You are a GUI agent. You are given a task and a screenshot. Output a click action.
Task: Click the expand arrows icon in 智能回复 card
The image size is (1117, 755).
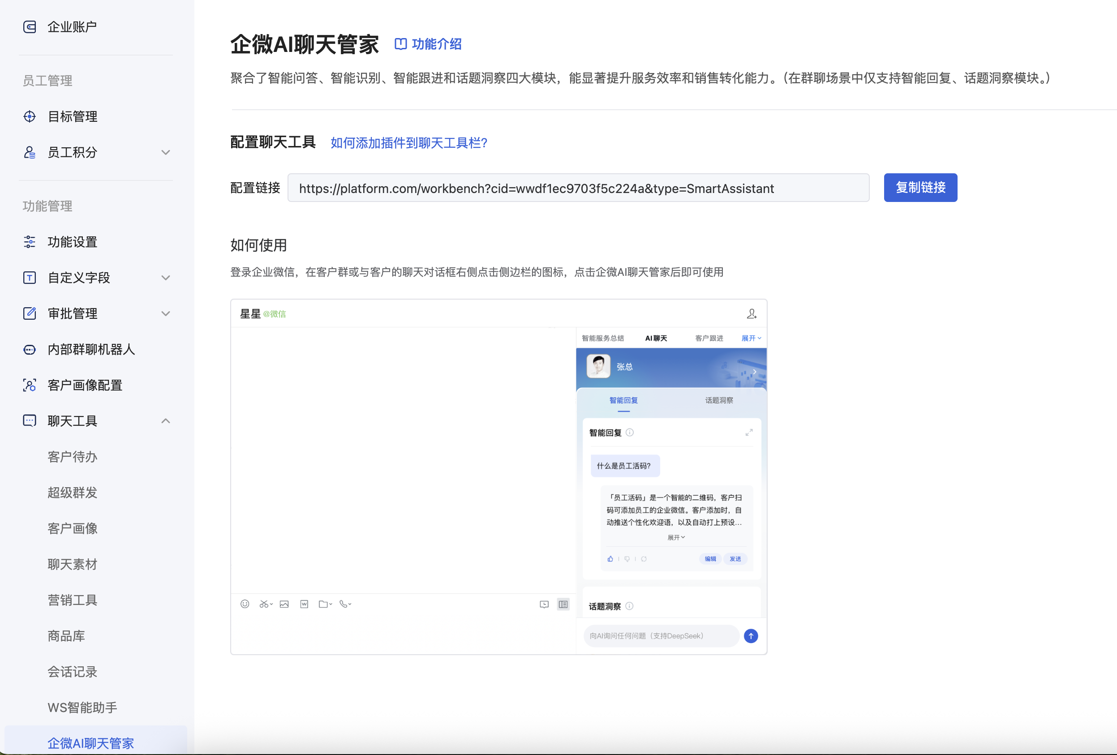point(749,433)
